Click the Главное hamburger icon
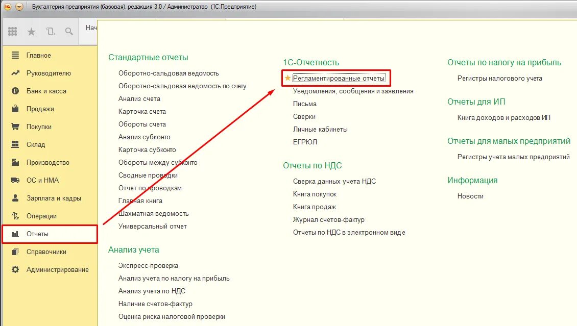The image size is (577, 326). [x=15, y=55]
